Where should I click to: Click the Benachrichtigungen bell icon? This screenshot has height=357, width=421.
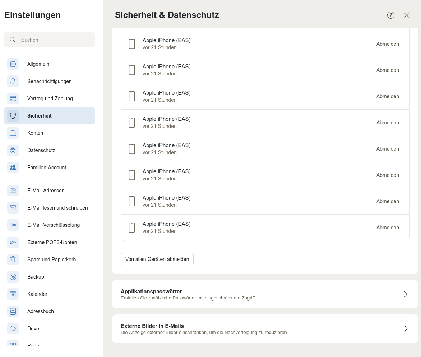(13, 81)
